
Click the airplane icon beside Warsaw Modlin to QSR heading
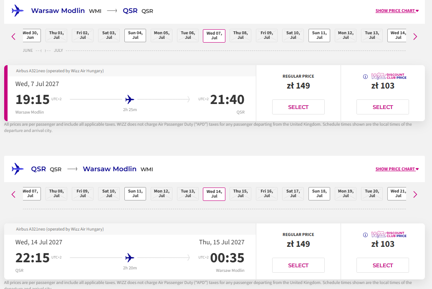(x=18, y=11)
